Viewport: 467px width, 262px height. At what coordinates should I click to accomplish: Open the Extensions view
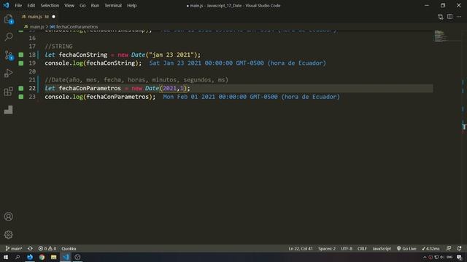(8, 92)
